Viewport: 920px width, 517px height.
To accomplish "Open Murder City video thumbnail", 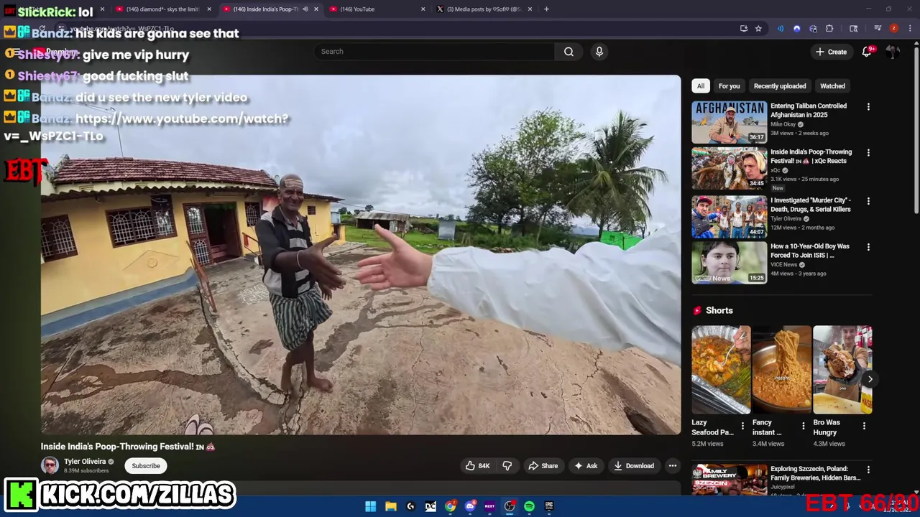I will [x=729, y=216].
